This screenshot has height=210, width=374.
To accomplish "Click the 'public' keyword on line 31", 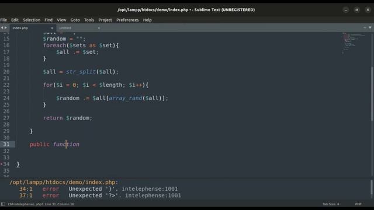I will coord(40,144).
